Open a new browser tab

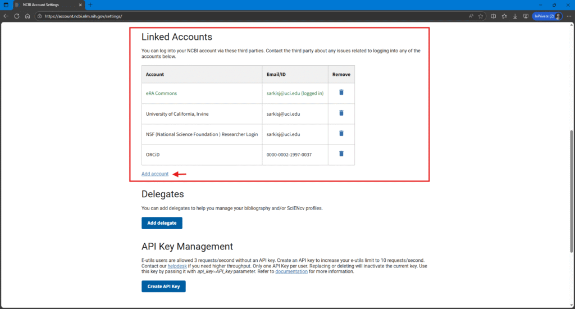pos(90,4)
